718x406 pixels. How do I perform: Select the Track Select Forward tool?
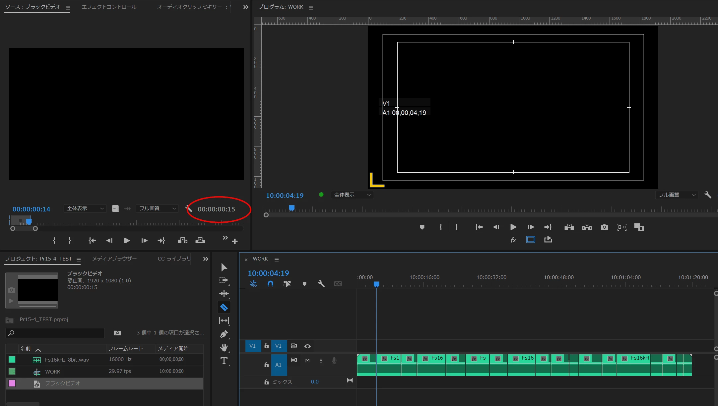(x=224, y=280)
